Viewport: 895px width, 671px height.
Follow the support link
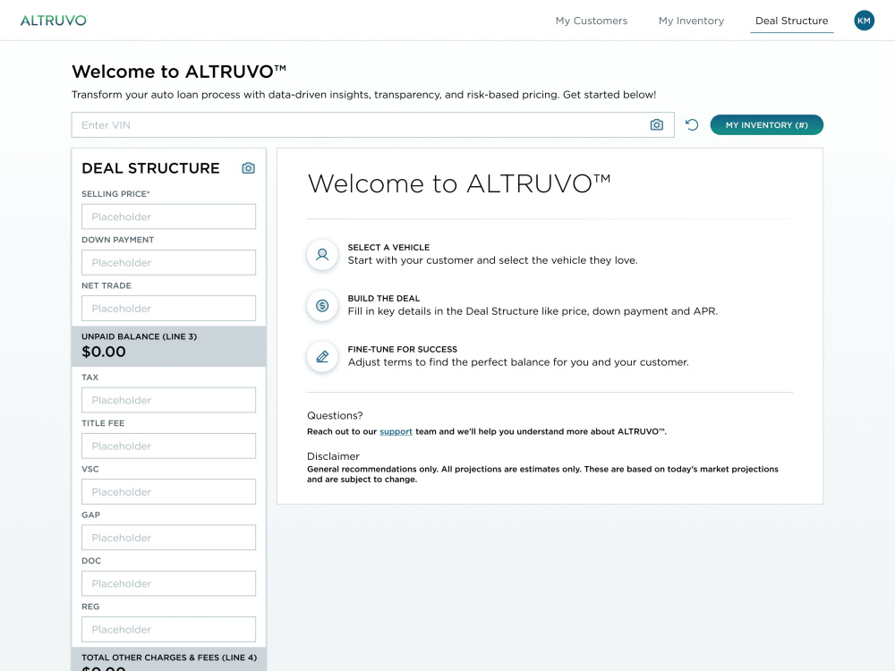(x=396, y=431)
